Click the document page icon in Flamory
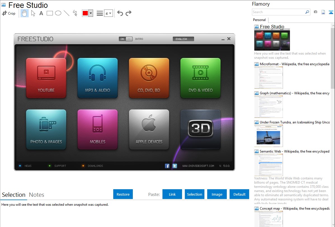Screen dimensions: 335x227 click(323, 12)
